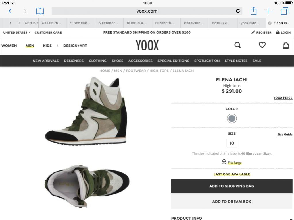Open the wishlist heart icon
The width and height of the screenshot is (294, 220).
262,45
